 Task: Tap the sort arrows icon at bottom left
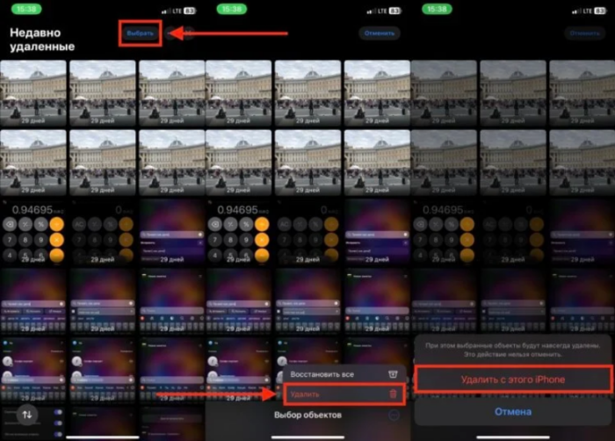(x=26, y=414)
